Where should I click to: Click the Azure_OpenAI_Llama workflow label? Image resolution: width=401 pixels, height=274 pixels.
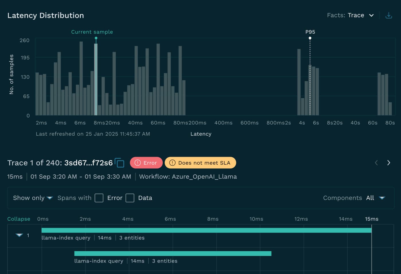[x=204, y=177]
